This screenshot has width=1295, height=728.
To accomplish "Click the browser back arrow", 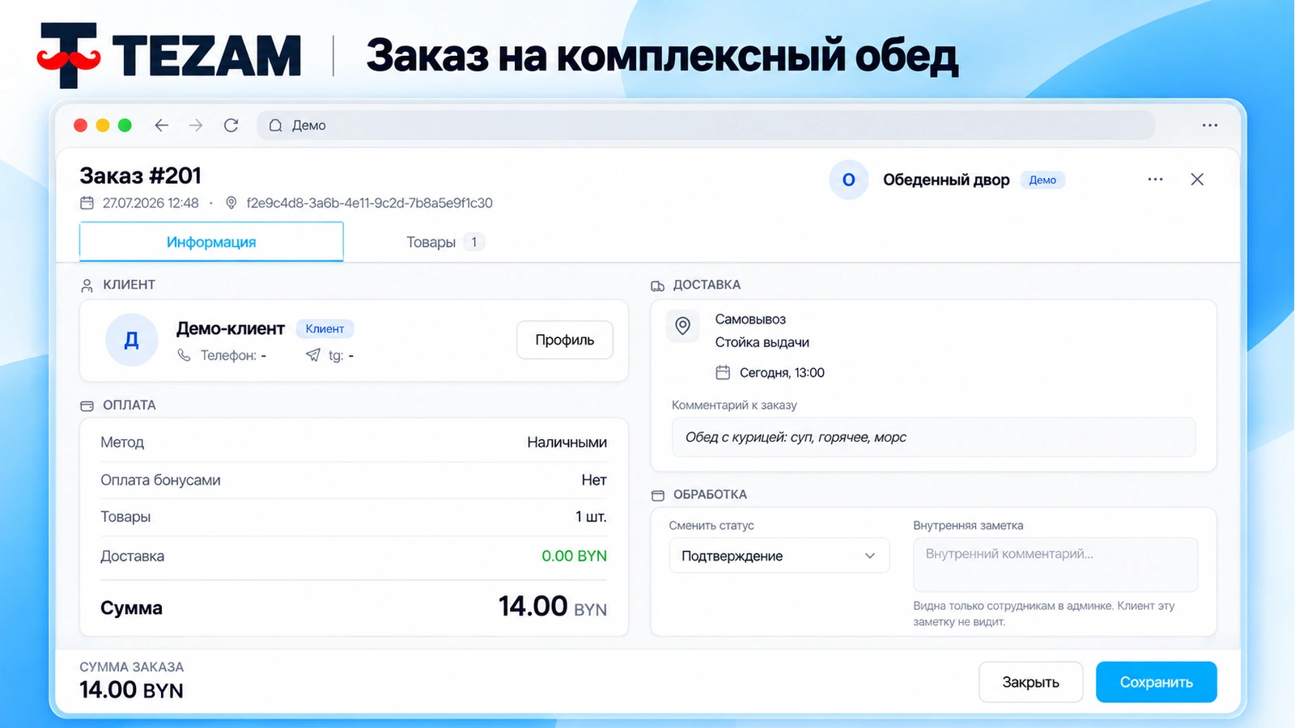I will (162, 125).
